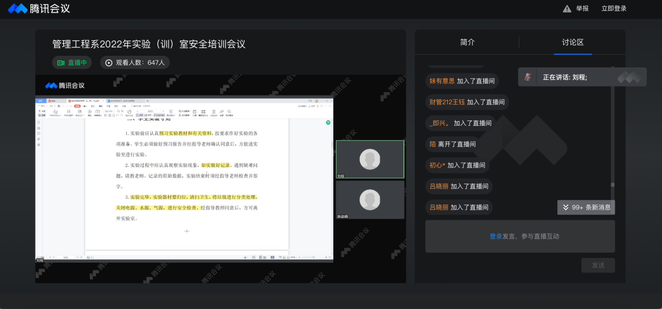Click the Tencent Meeting logo in header
This screenshot has width=662, height=309.
pos(39,8)
